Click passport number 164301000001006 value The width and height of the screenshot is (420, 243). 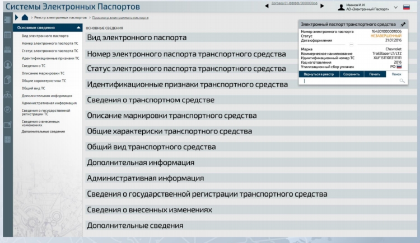[386, 31]
